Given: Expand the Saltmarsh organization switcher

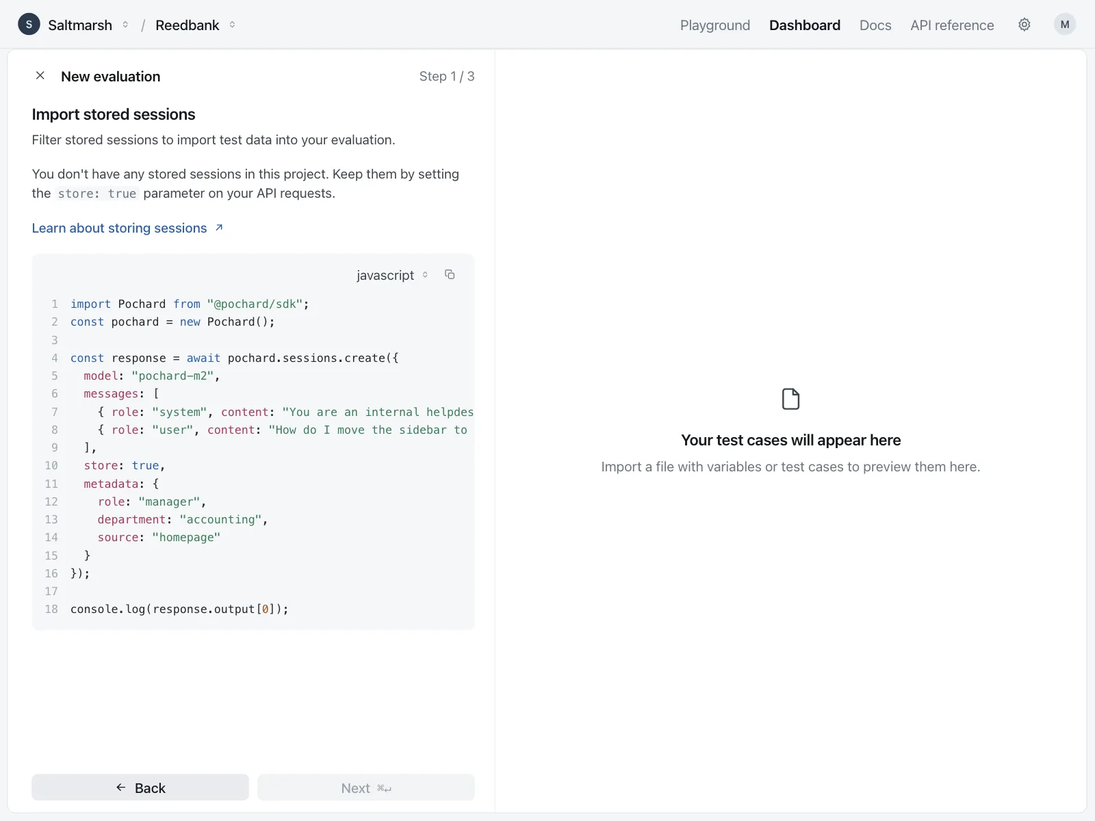Looking at the screenshot, I should click(125, 25).
